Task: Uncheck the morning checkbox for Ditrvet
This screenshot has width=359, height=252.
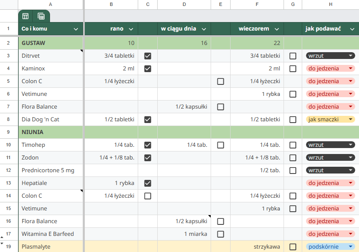Action: [147, 56]
